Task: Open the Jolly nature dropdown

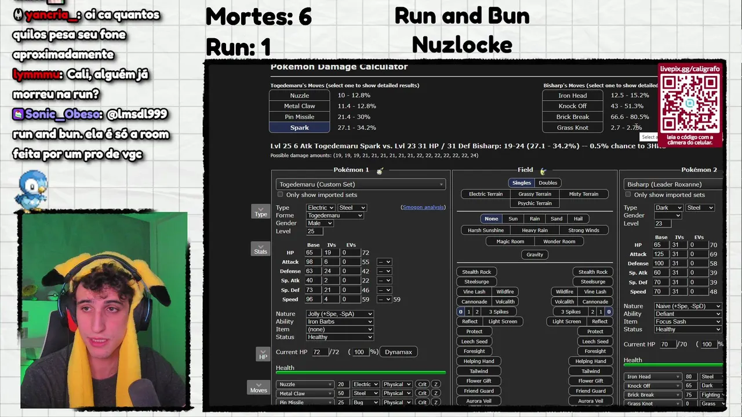Action: [340, 314]
